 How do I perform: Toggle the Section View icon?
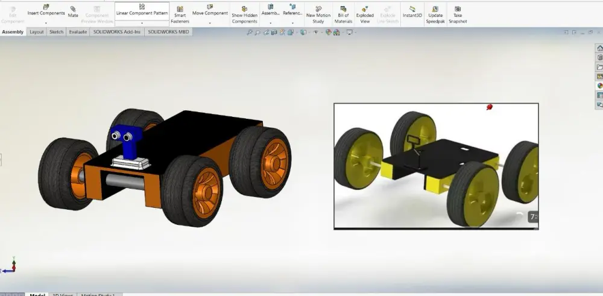tap(274, 33)
